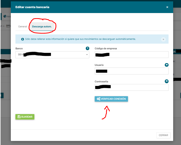This screenshot has width=181, height=145.
Task: Save changes with the Guardar button
Action: 25,117
